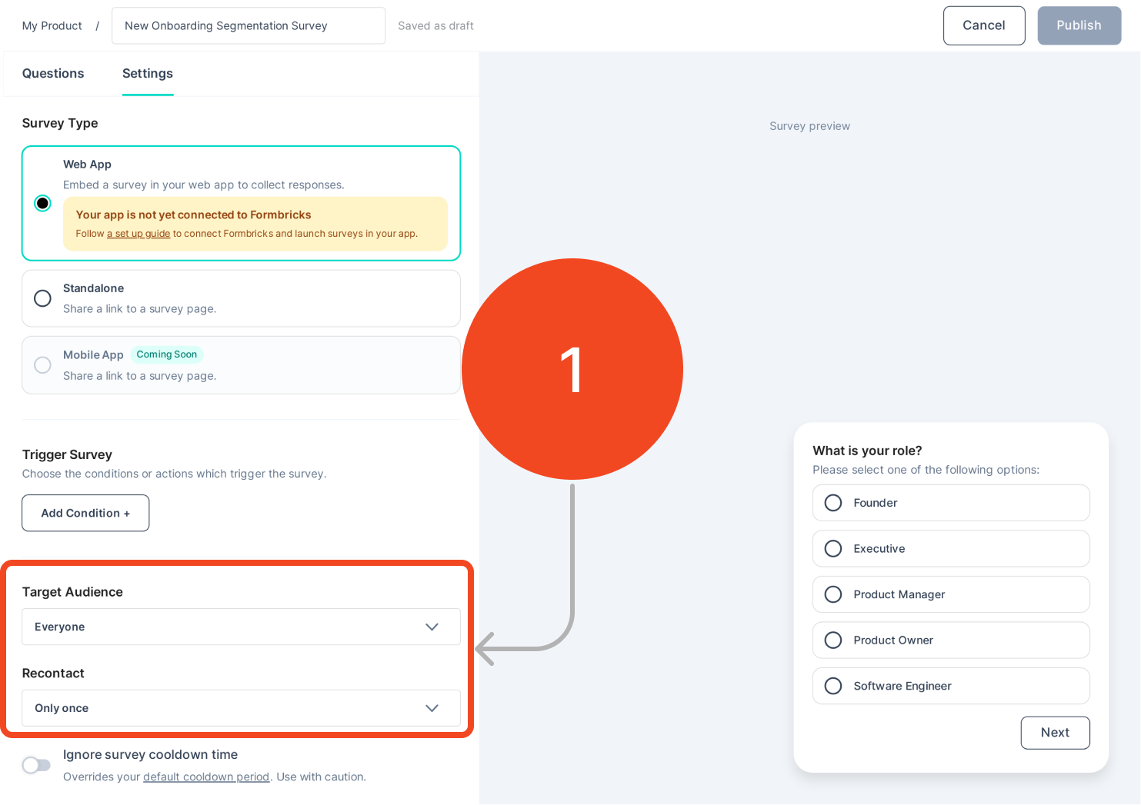The width and height of the screenshot is (1141, 805).
Task: Cancel editing the survey
Action: tap(984, 25)
